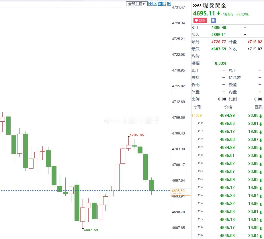Click the green down arrow beside 4695.11
The height and width of the screenshot is (239, 264).
point(218,13)
